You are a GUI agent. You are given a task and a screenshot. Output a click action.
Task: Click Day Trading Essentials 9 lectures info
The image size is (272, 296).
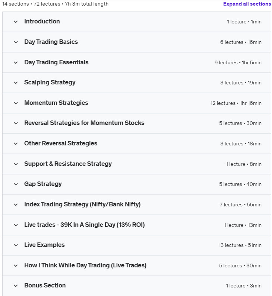[238, 62]
